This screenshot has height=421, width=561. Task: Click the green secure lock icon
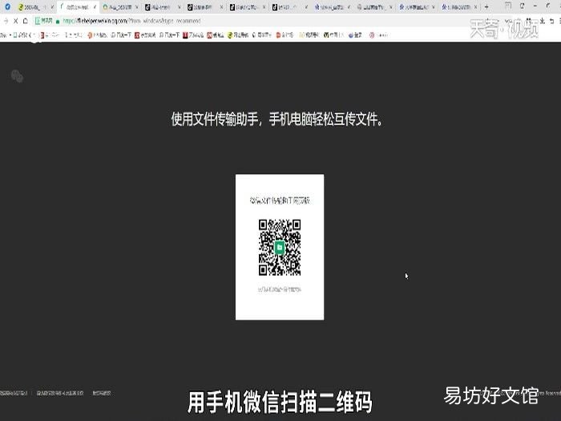point(58,22)
